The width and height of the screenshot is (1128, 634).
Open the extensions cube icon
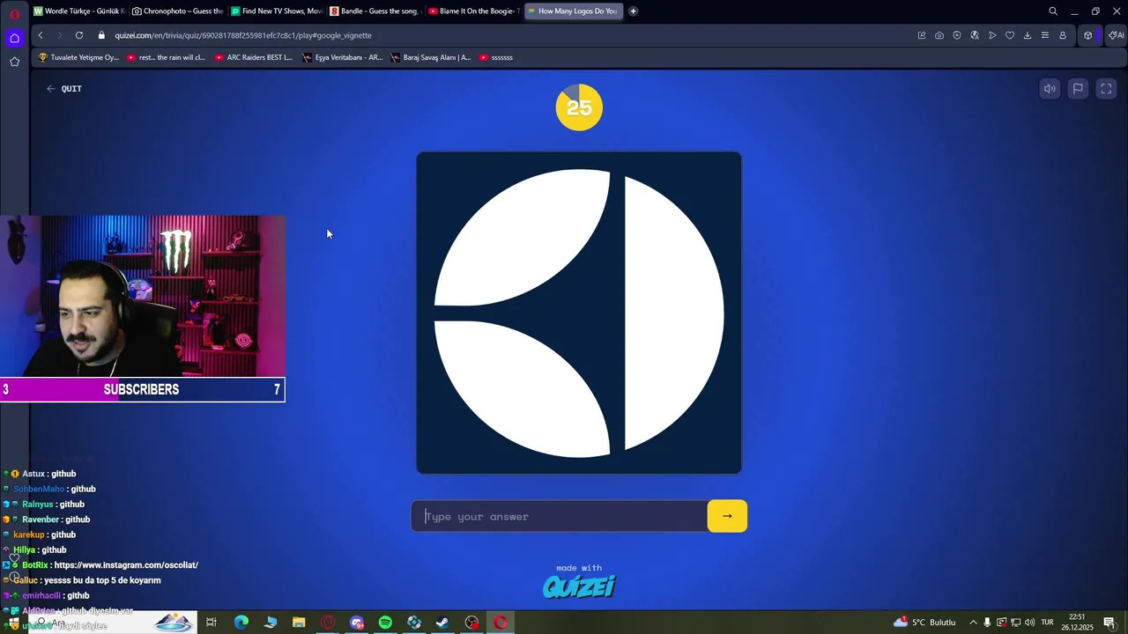pos(1088,35)
